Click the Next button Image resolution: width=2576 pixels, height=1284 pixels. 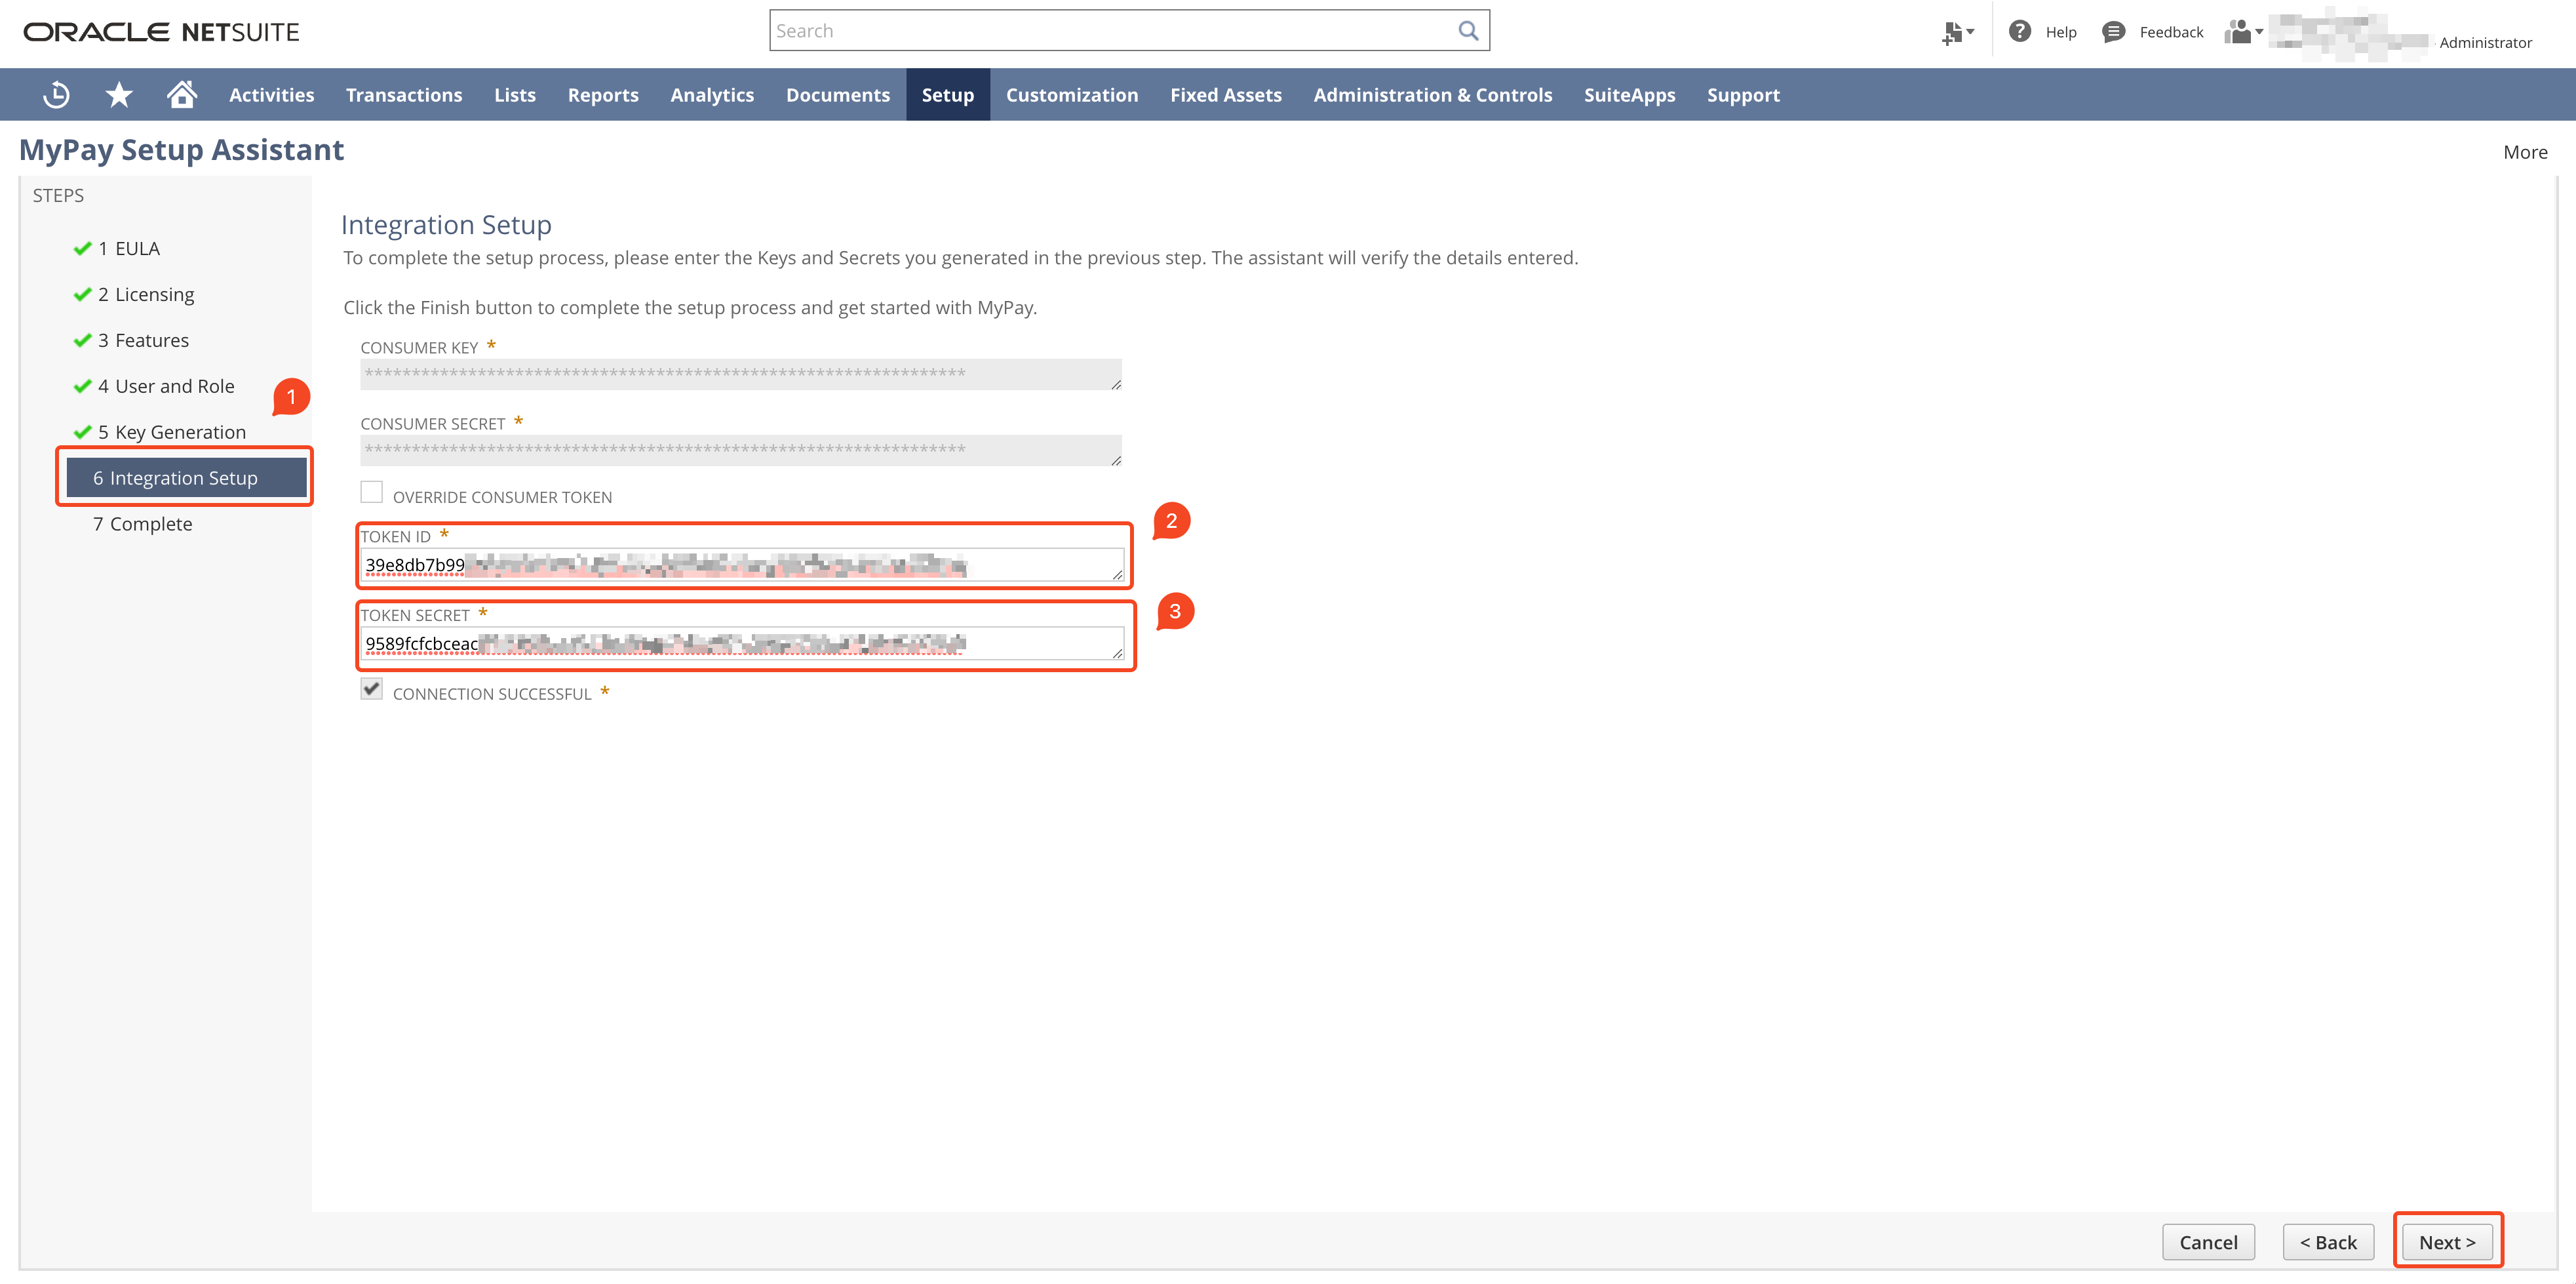2447,1241
